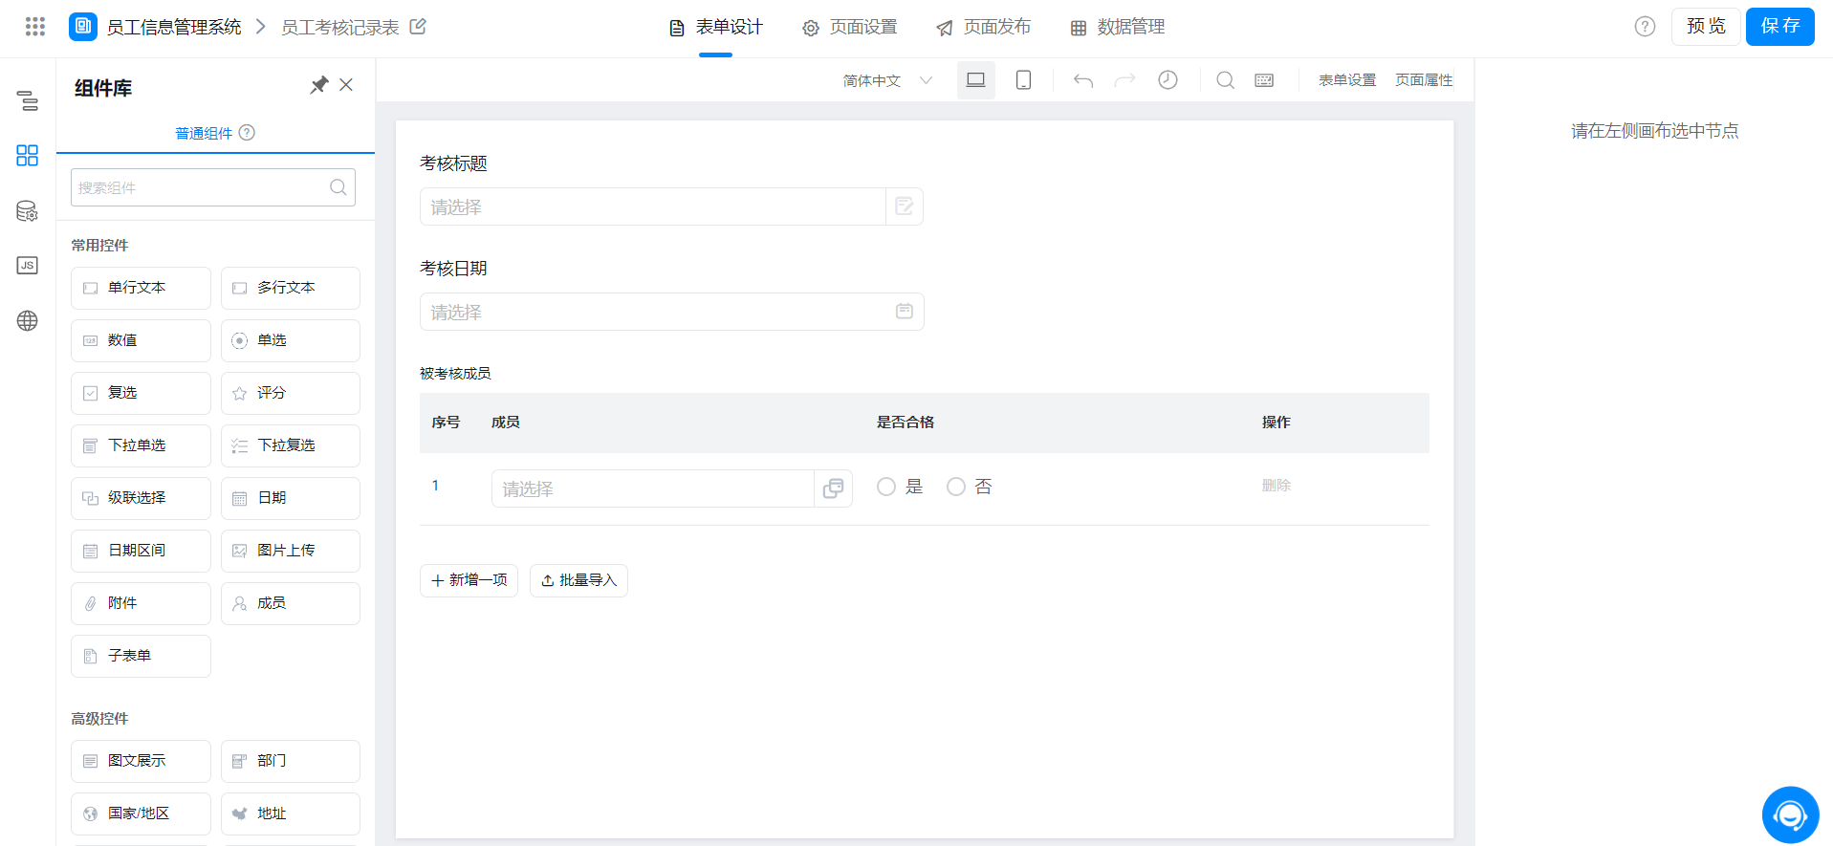
Task: Add the 复选 checkbox component
Action: (141, 393)
